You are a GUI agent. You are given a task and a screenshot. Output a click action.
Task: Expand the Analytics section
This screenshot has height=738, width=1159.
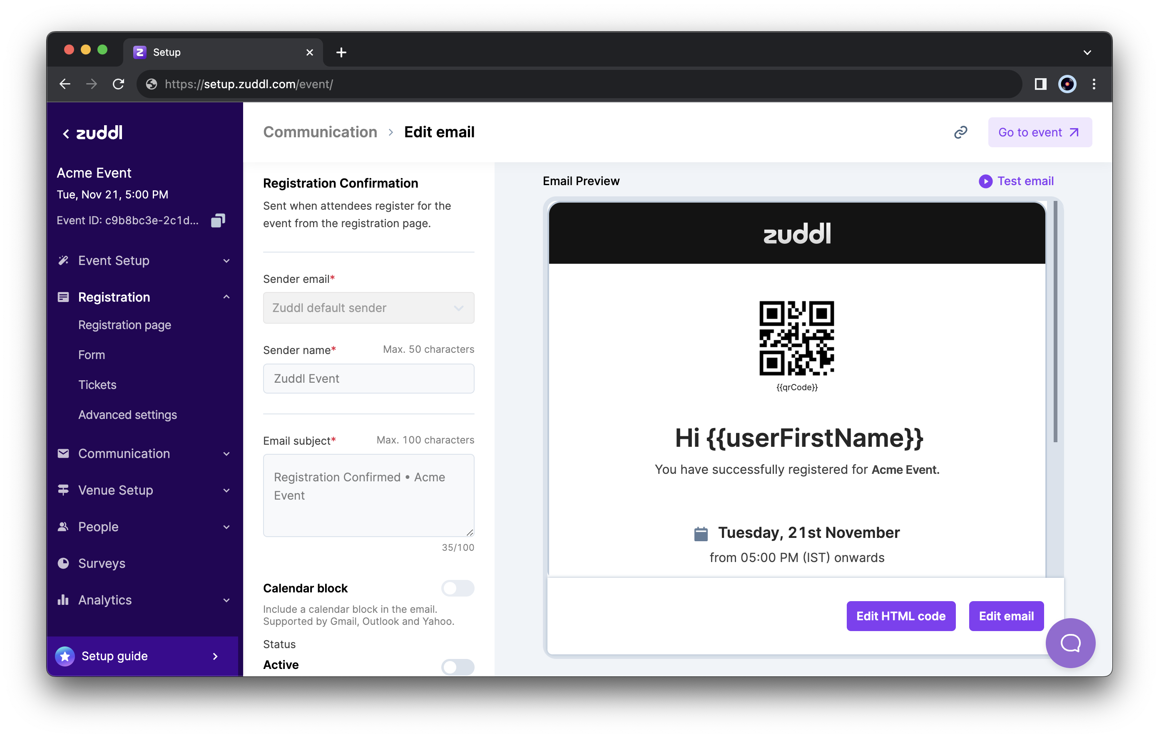click(x=226, y=600)
